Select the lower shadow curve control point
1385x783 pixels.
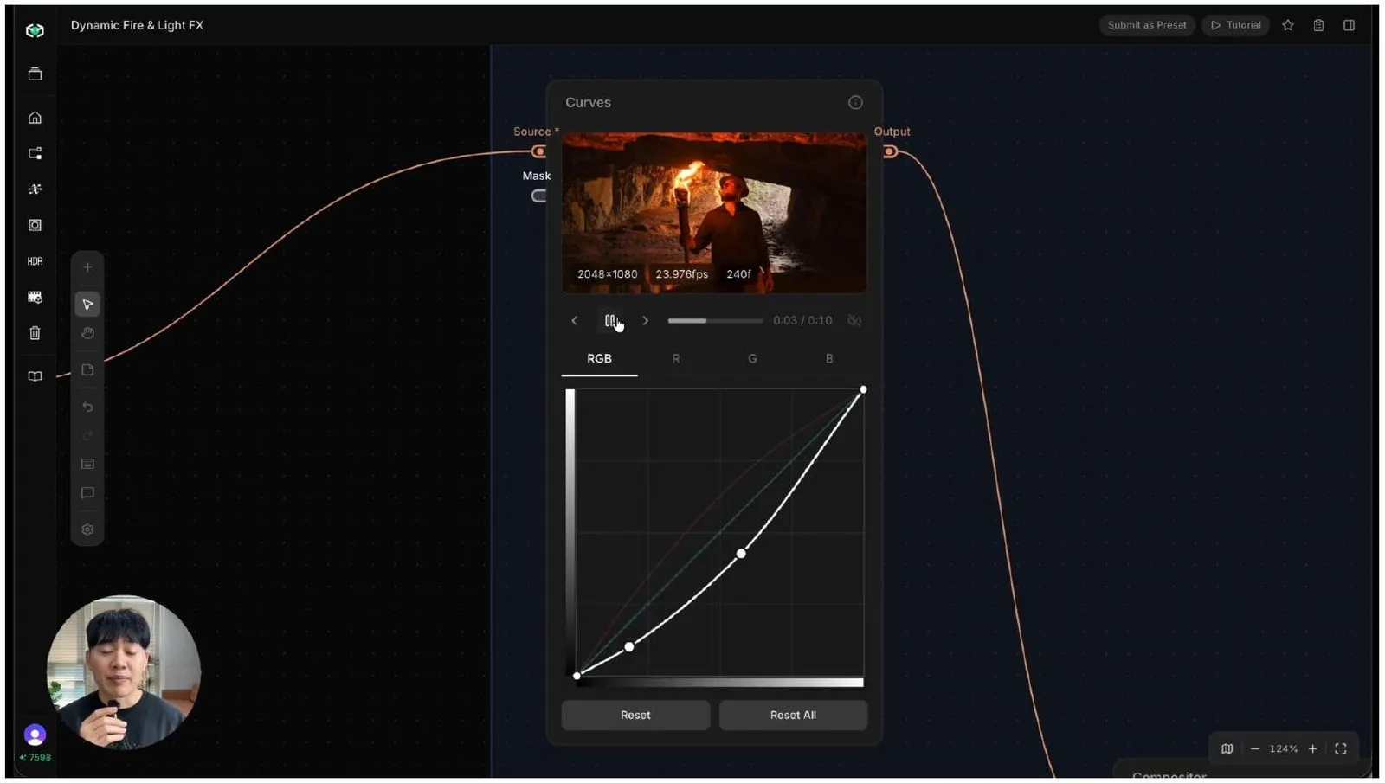(x=629, y=647)
